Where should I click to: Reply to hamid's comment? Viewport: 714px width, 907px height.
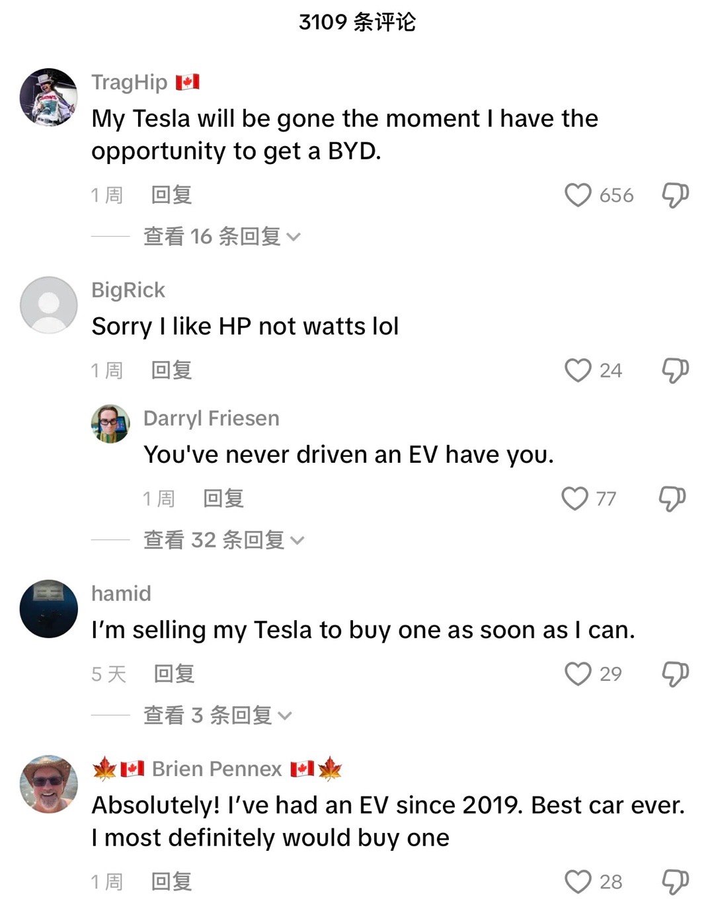174,674
